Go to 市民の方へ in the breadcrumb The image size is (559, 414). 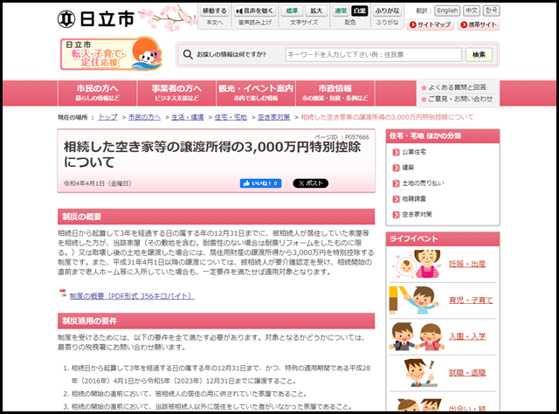144,117
